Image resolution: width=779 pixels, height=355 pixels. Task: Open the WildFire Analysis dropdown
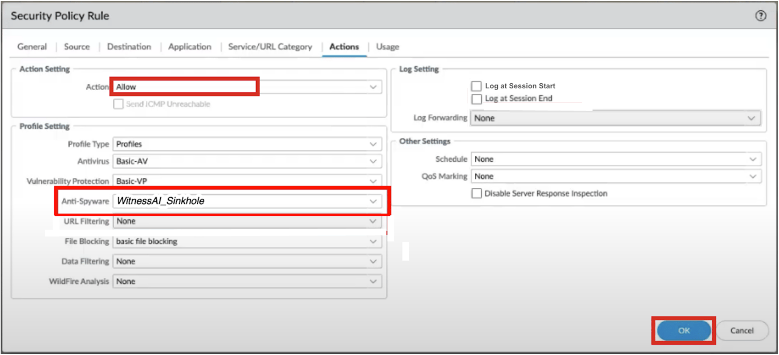pos(248,281)
